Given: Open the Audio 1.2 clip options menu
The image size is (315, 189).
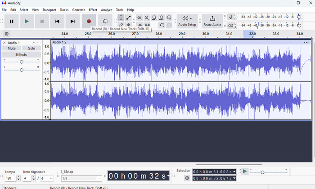Looking at the screenshot, I should 306,42.
